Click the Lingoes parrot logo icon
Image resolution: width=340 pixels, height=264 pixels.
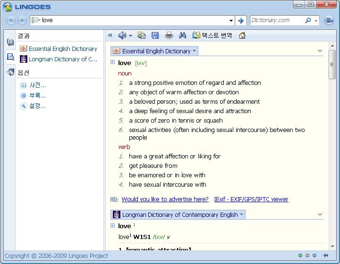tap(8, 7)
